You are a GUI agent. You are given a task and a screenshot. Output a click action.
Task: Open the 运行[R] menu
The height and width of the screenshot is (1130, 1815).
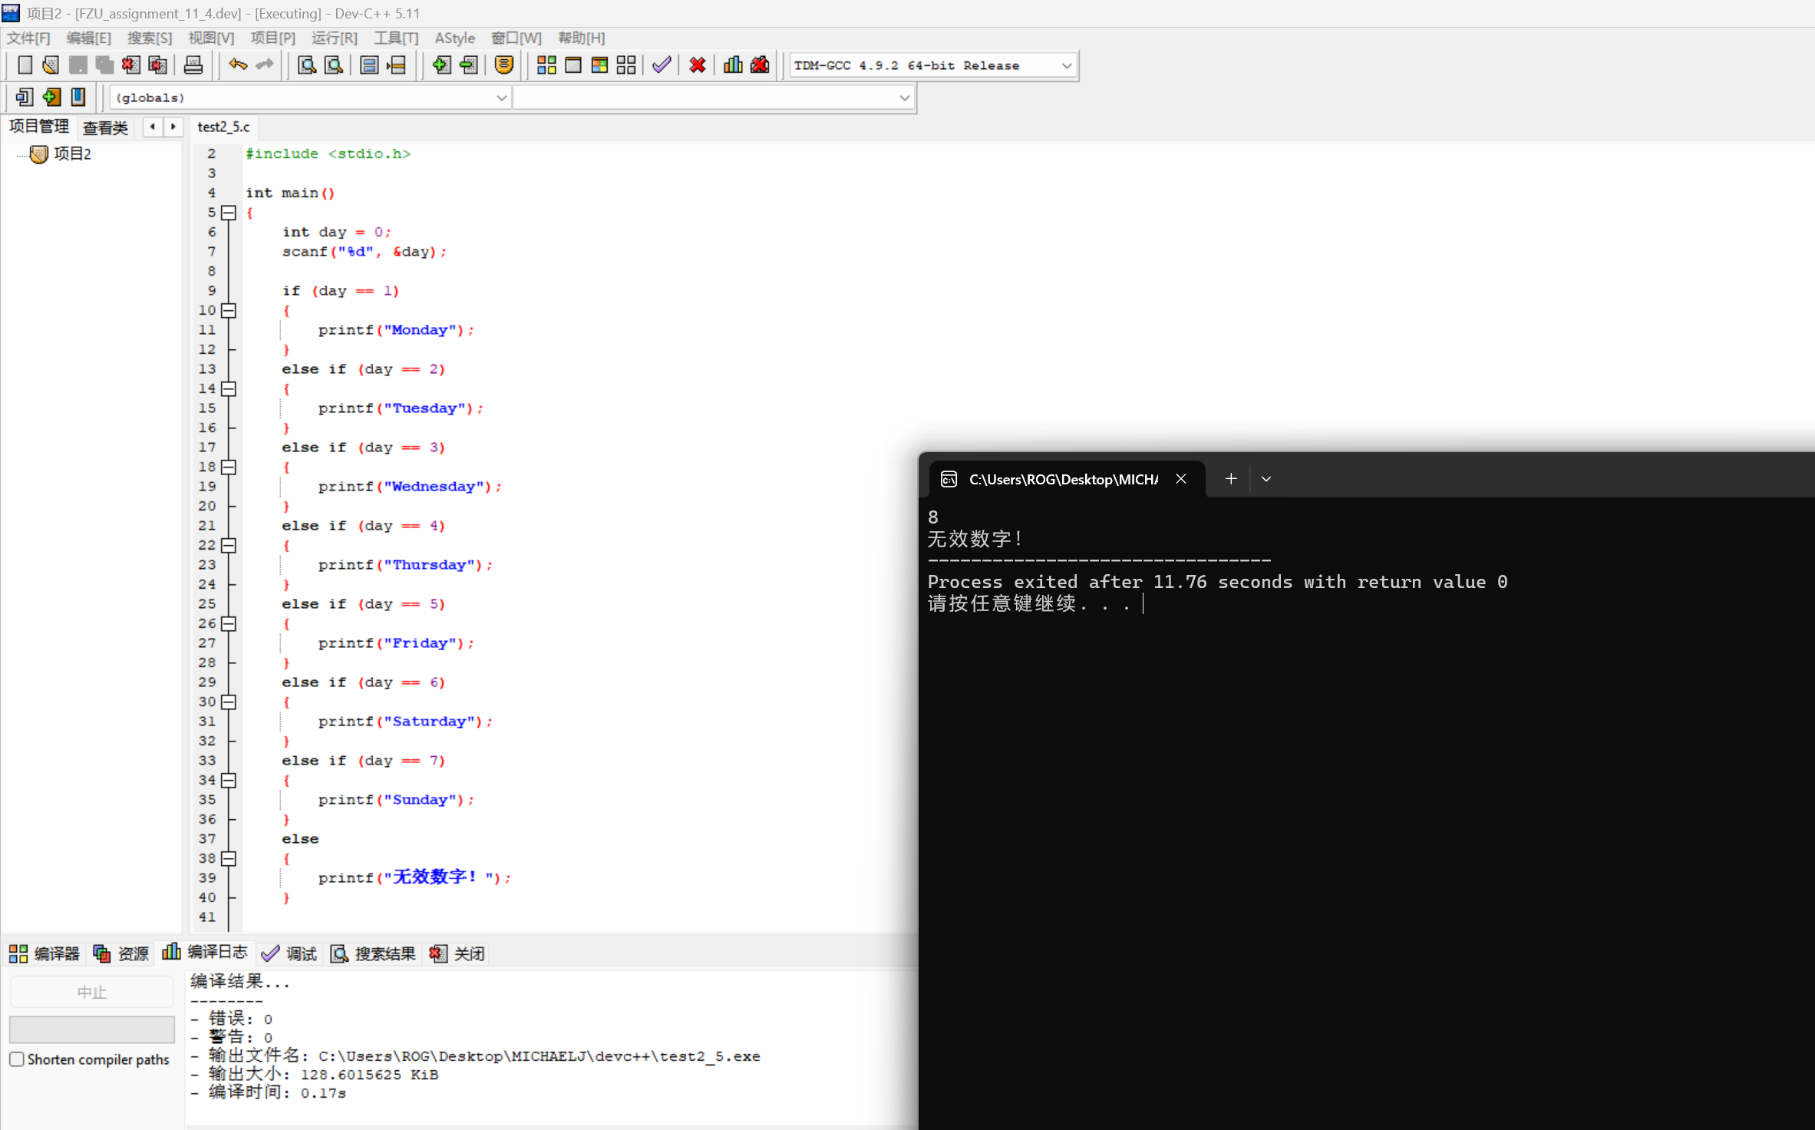click(334, 38)
